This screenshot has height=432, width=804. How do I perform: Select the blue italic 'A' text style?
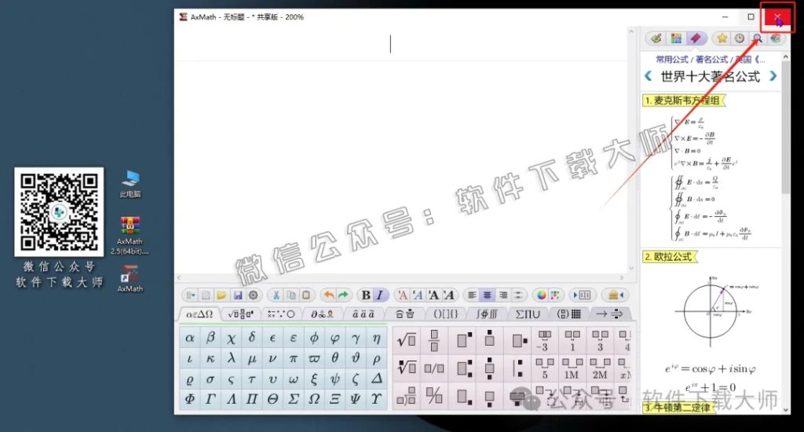click(x=418, y=295)
